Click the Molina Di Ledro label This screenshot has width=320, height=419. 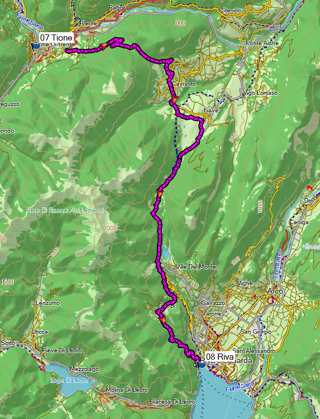coord(127,390)
